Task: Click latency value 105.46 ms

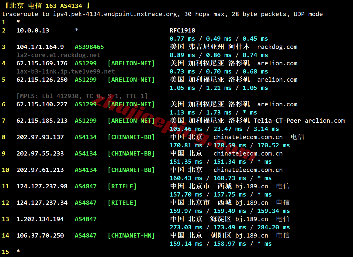Action: click(x=186, y=129)
